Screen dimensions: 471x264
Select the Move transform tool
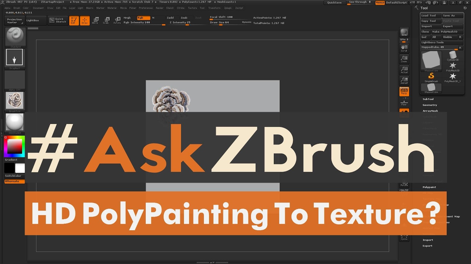(x=95, y=21)
